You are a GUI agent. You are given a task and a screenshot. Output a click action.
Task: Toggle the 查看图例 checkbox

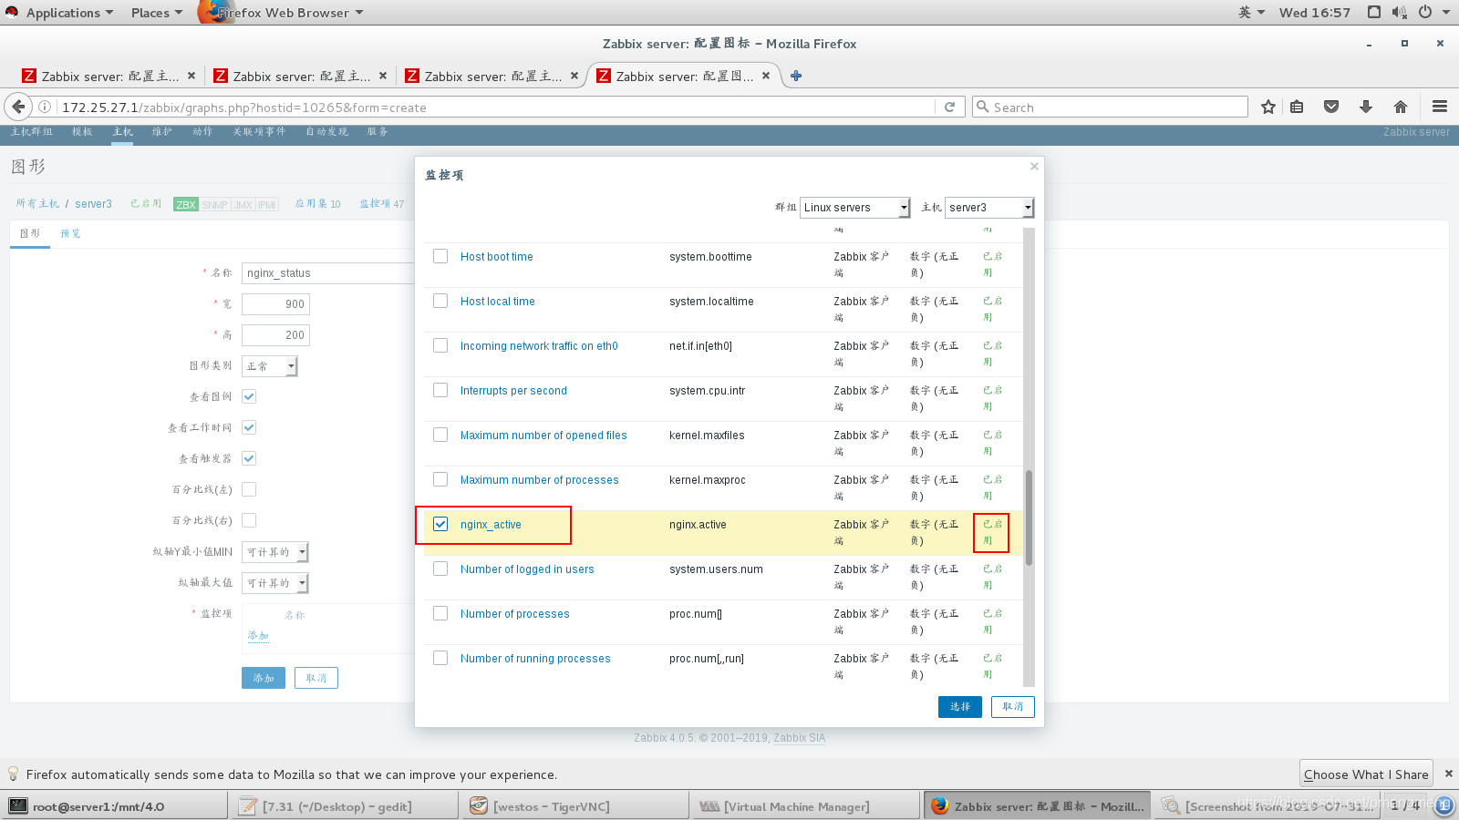click(x=249, y=396)
